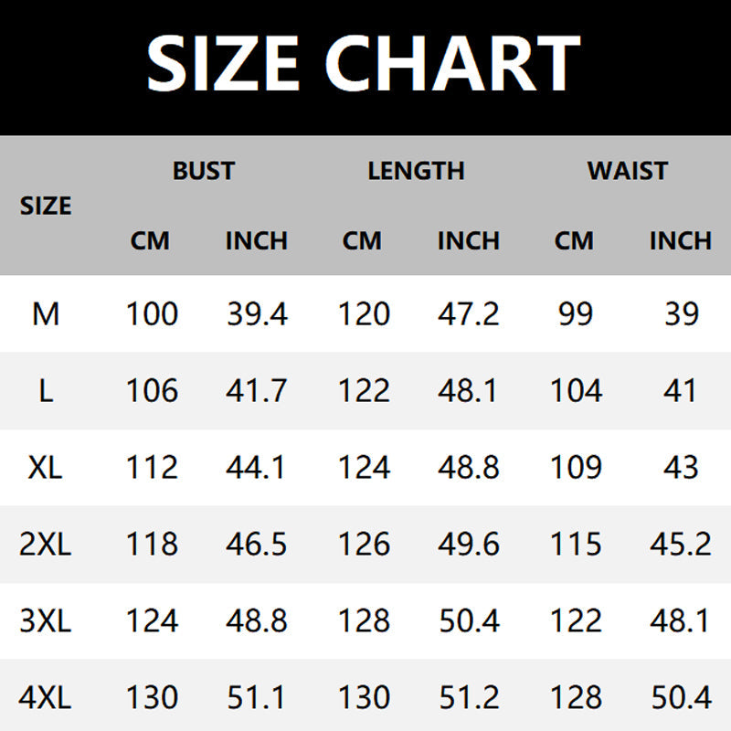Viewport: 731px width, 731px height.
Task: Click the 106 cm bust value
Action: 152,391
